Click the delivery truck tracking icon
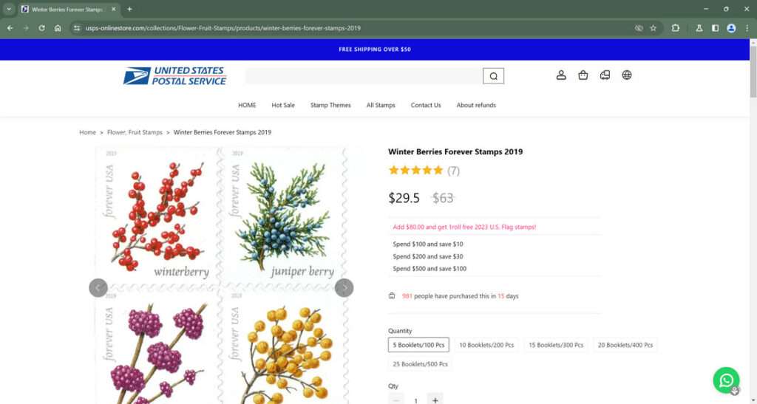 (605, 75)
